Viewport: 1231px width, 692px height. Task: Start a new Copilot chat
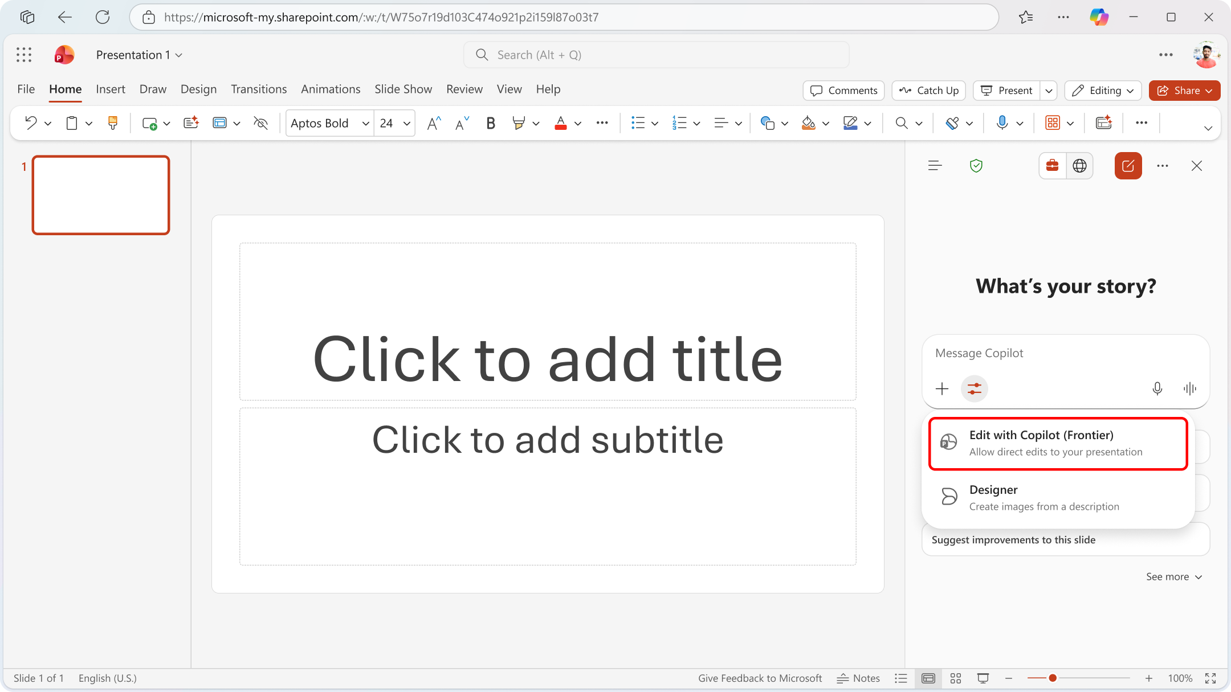tap(1128, 166)
